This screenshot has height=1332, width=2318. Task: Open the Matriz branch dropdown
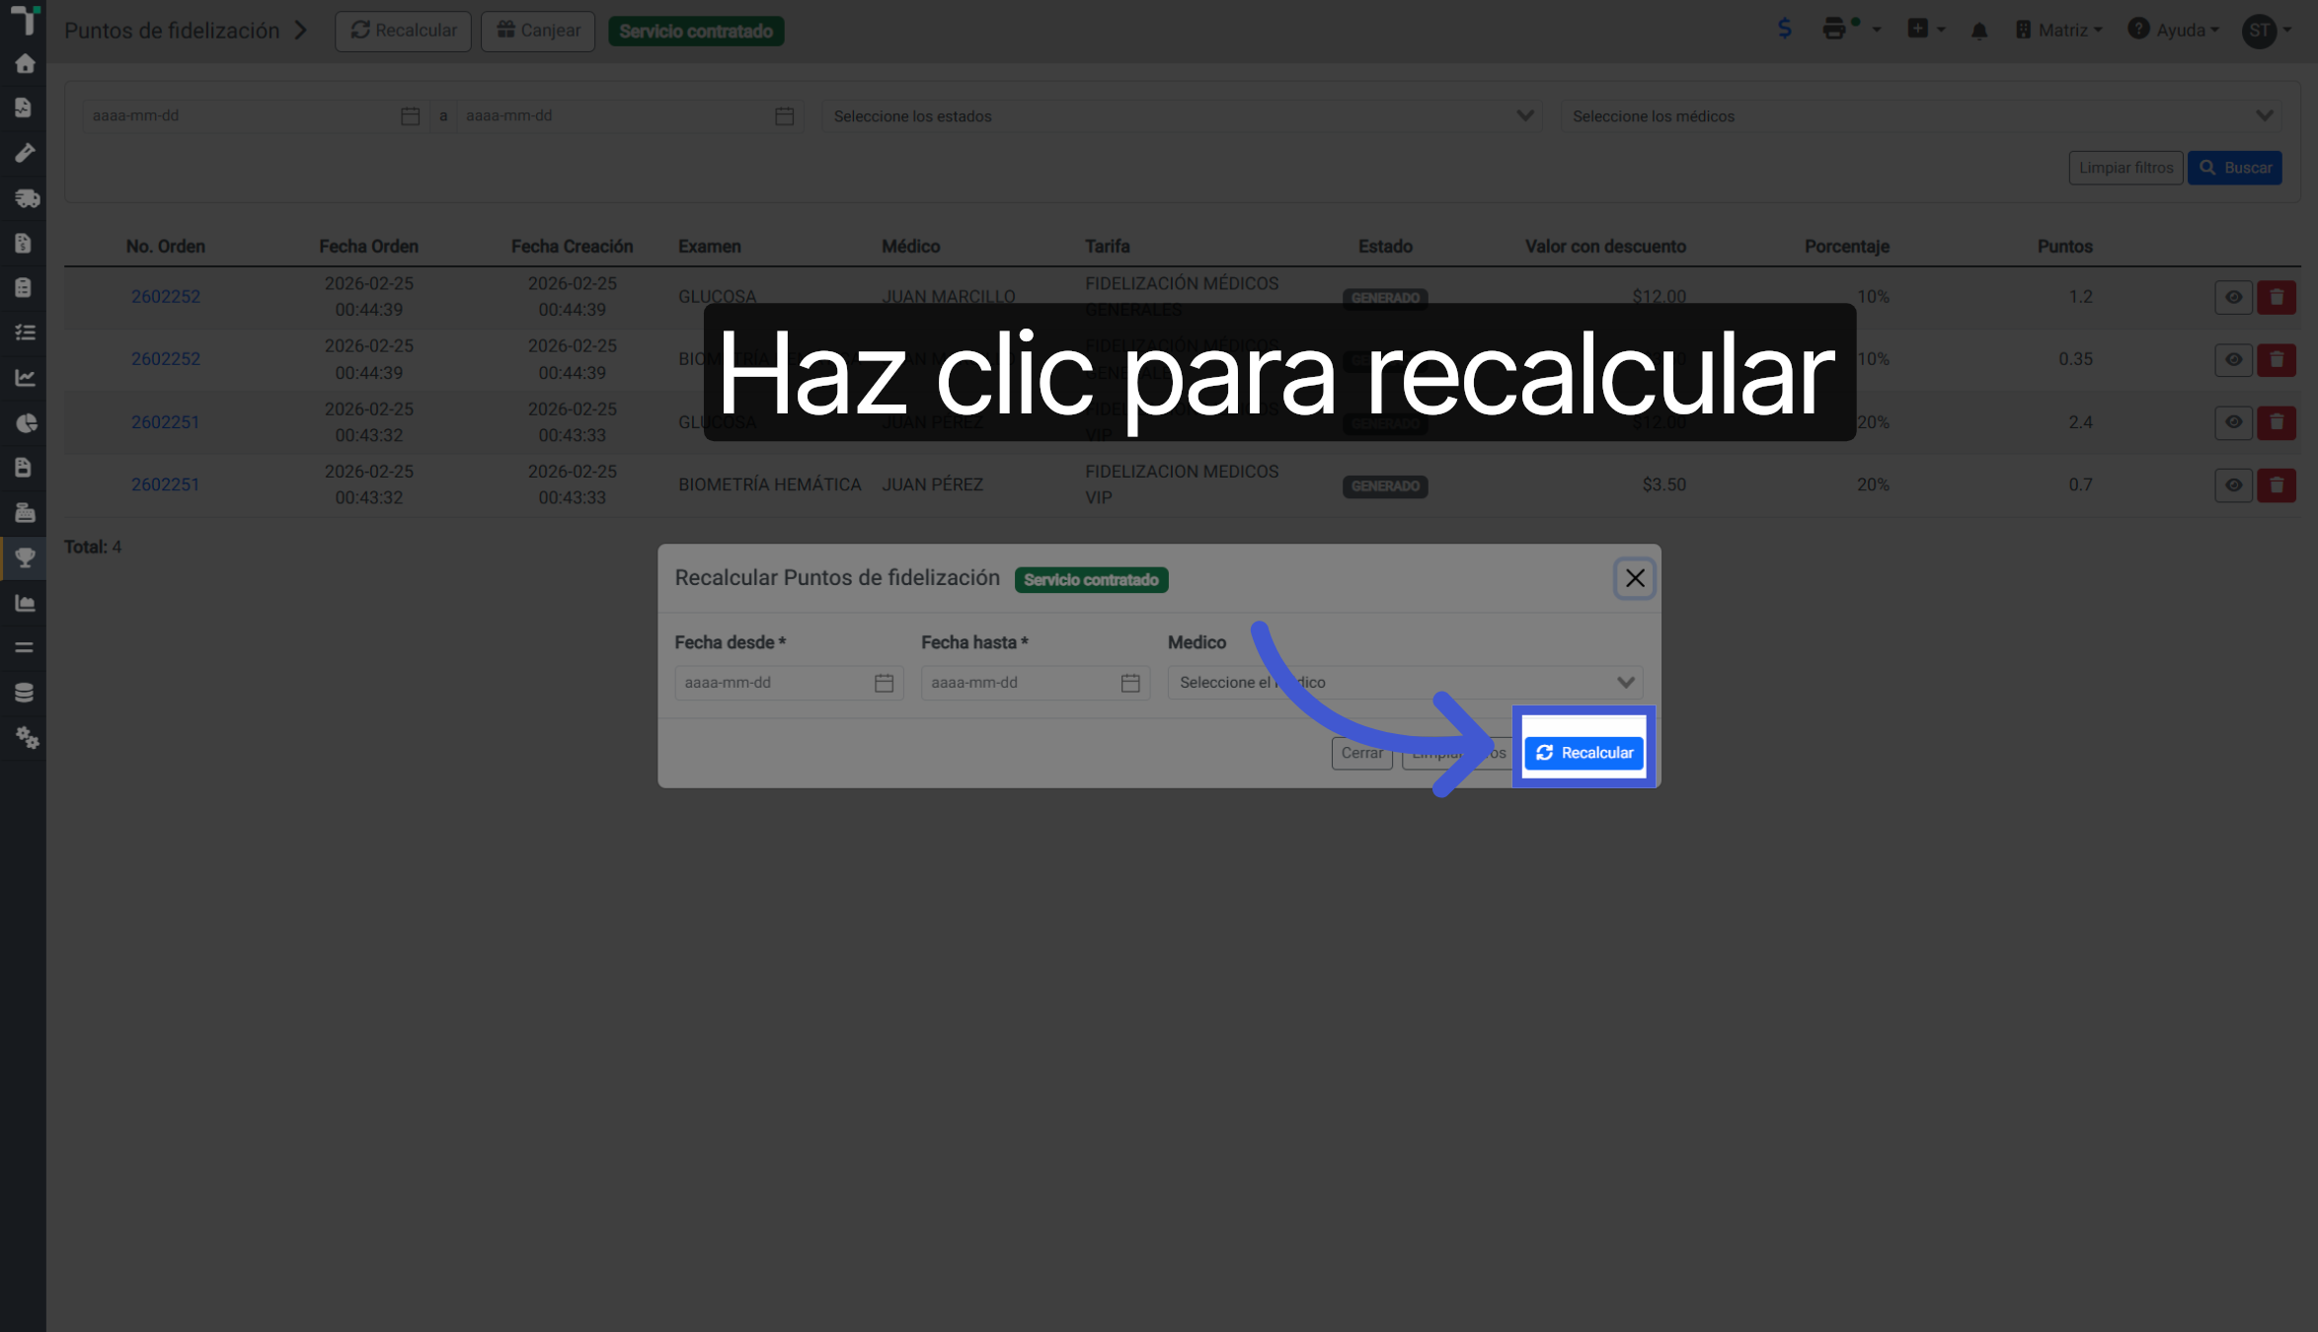click(x=2058, y=31)
